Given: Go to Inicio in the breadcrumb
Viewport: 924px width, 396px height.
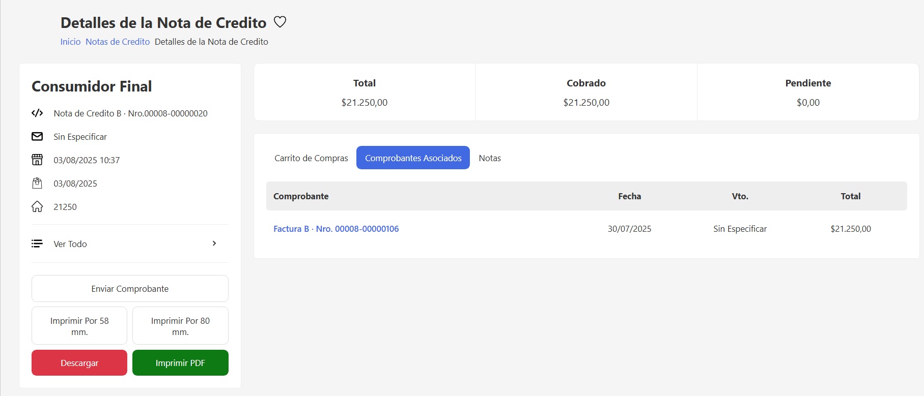Looking at the screenshot, I should point(70,42).
